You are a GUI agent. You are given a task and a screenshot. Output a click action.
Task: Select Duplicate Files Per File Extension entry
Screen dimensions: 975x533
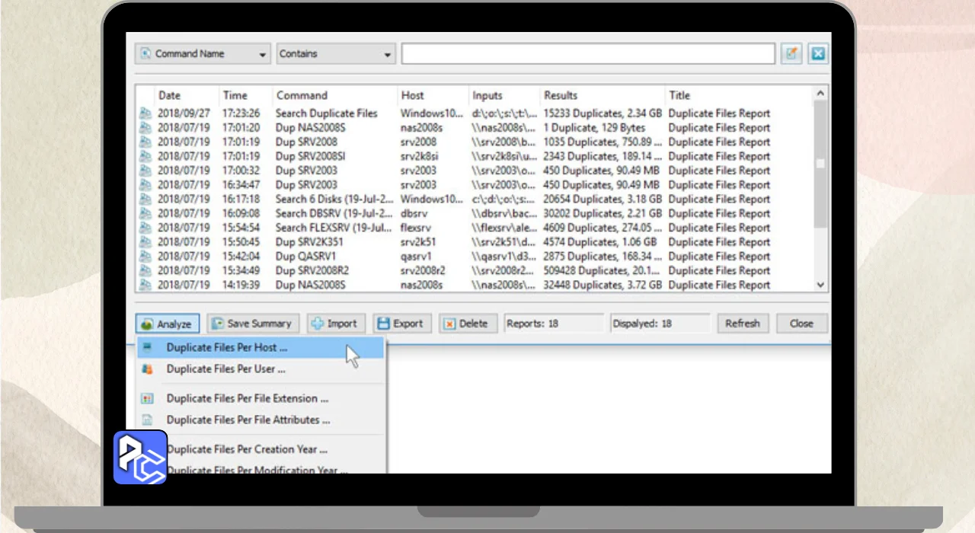coord(247,398)
